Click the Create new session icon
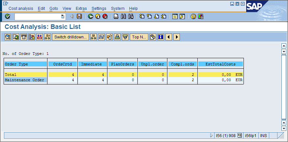This screenshot has width=288, height=142. tap(175, 16)
